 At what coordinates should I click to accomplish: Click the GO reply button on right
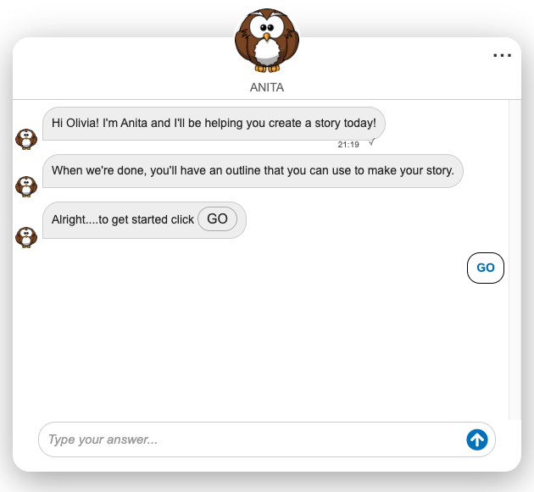tap(486, 268)
